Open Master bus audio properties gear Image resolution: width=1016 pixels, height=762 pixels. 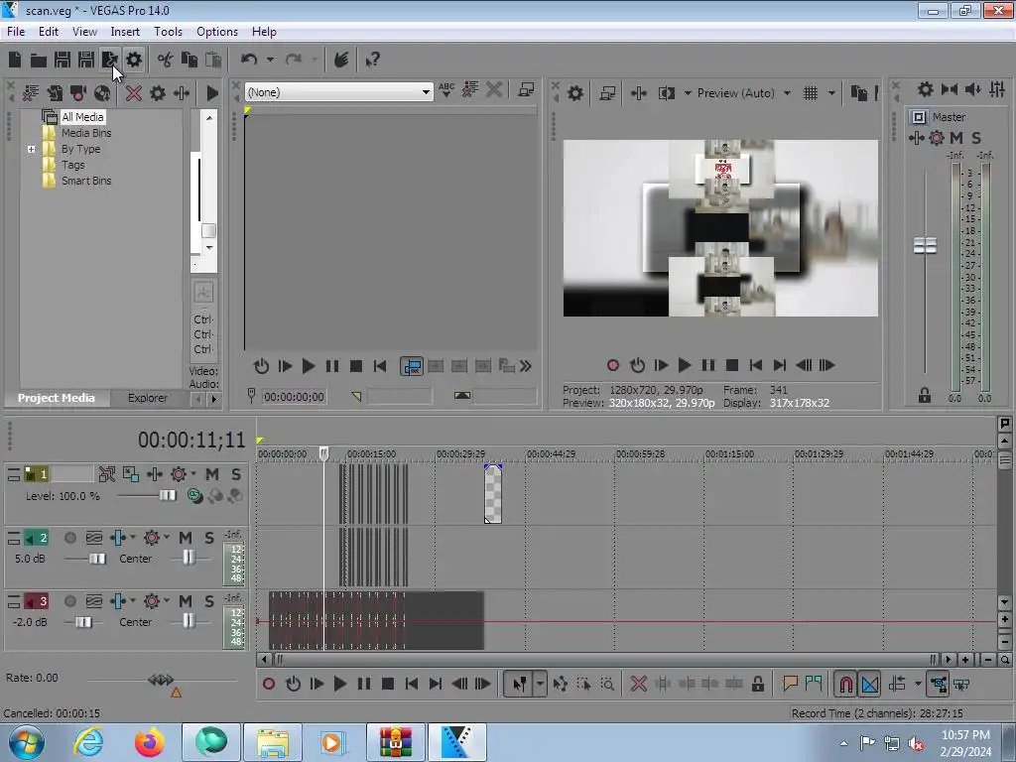[926, 89]
